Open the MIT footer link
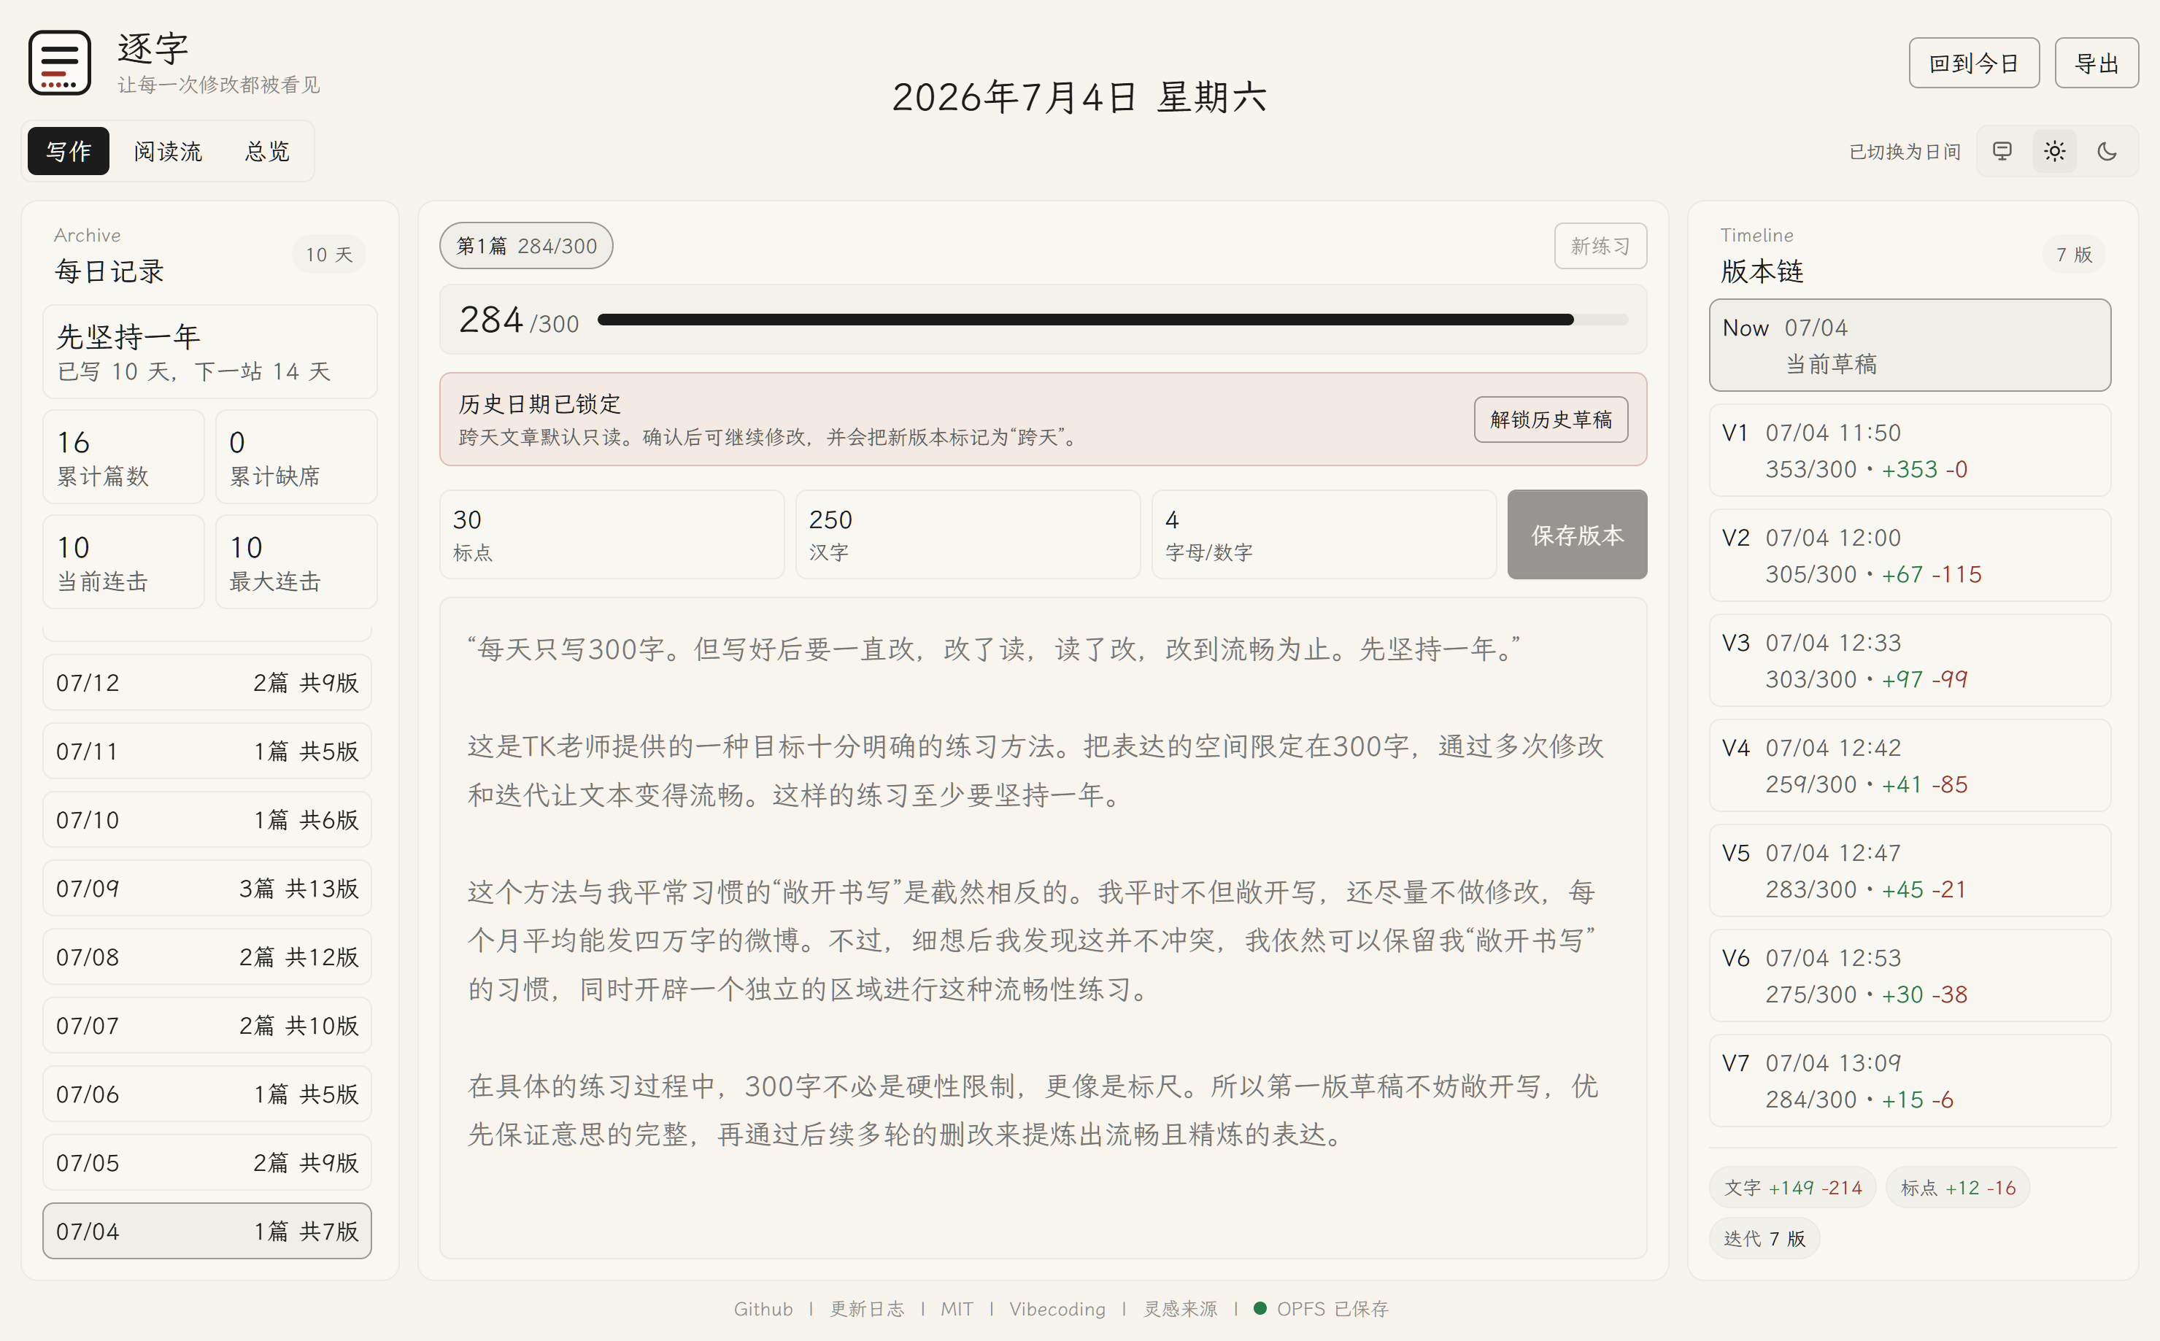Image resolution: width=2160 pixels, height=1341 pixels. 956,1309
